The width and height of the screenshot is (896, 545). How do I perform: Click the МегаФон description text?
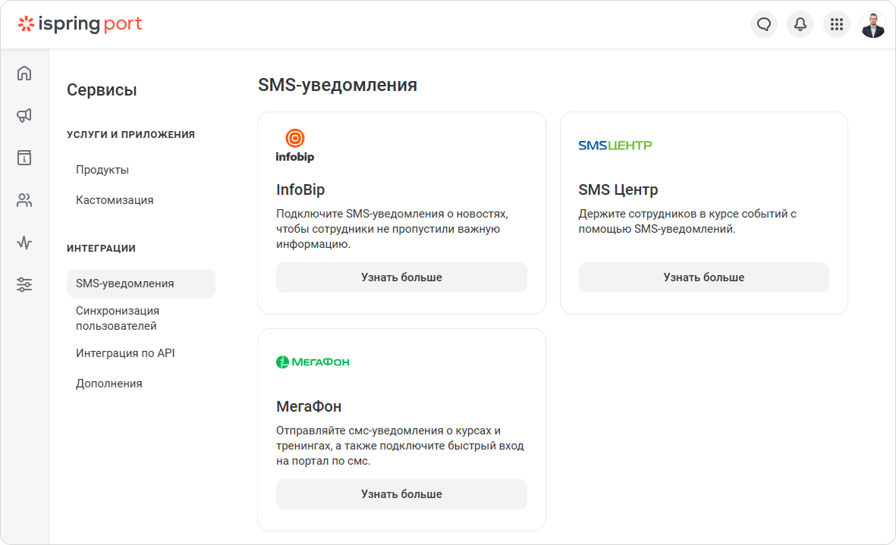click(400, 446)
